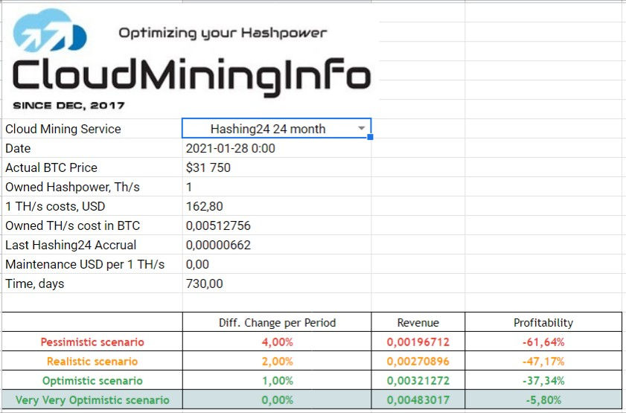Open the Cloud Mining Service dropdown arrow
The image size is (626, 413).
tap(361, 129)
